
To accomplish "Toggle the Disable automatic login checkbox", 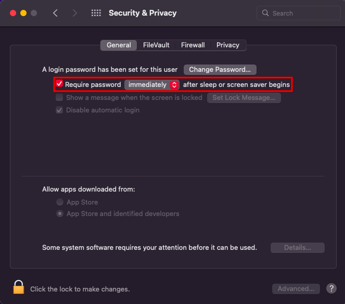I will pyautogui.click(x=59, y=110).
